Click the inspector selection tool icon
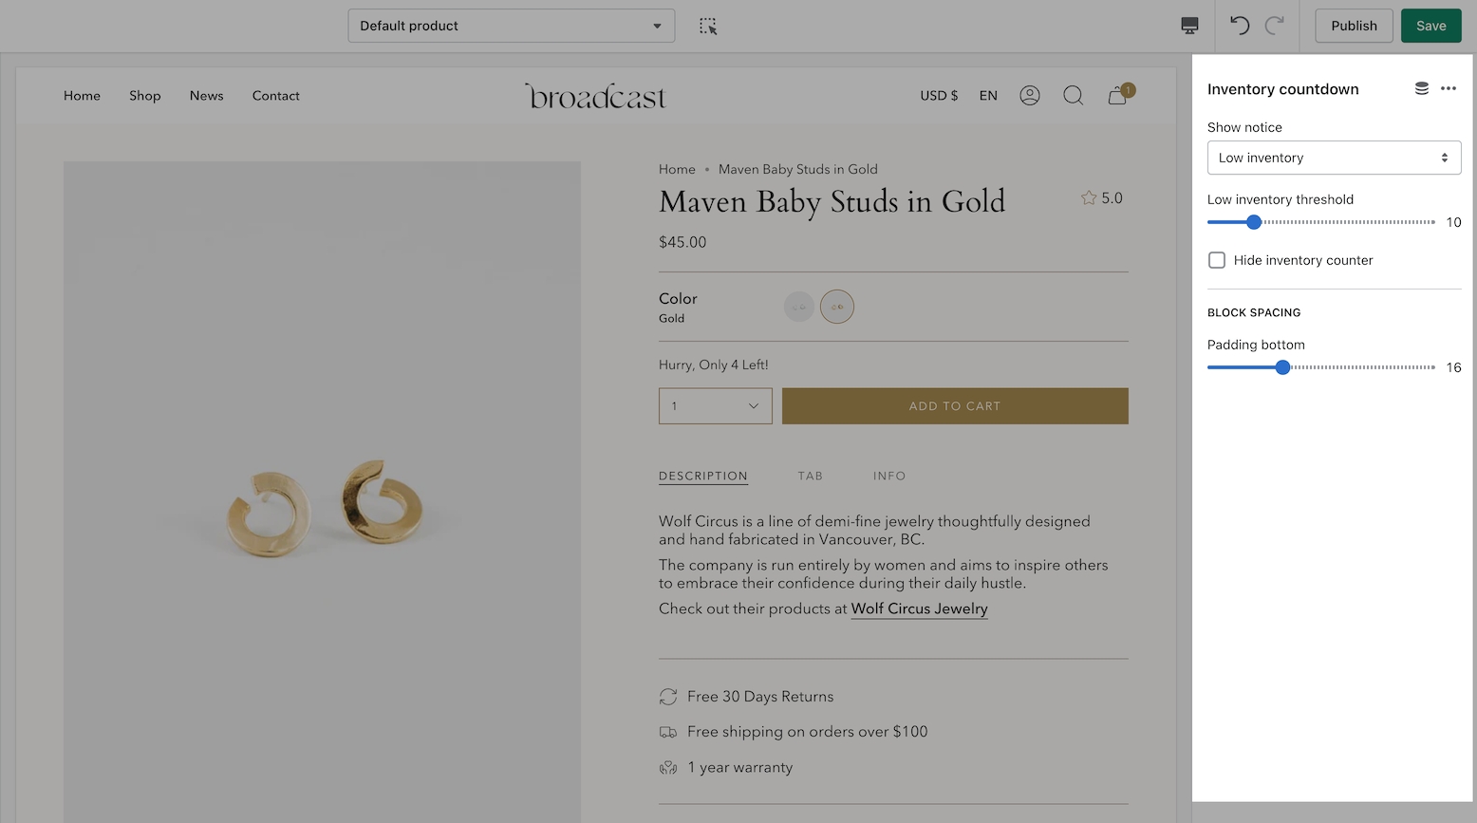This screenshot has height=823, width=1477. (708, 27)
